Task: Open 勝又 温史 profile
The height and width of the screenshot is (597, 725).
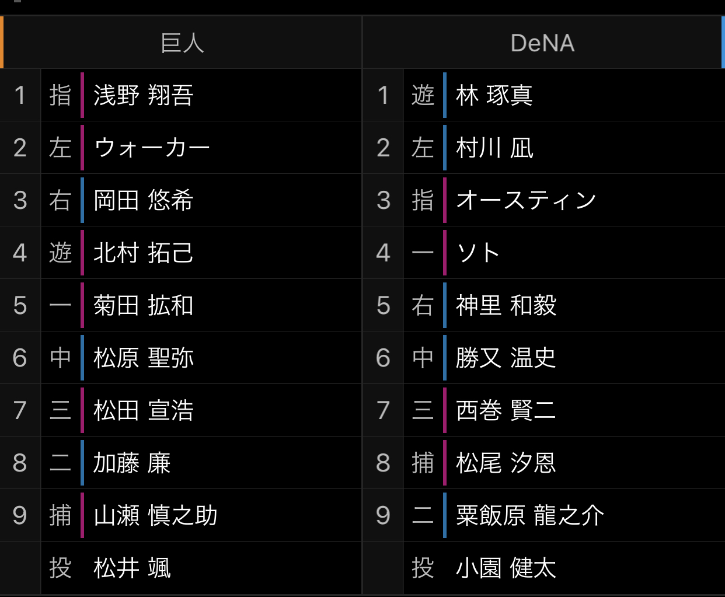Action: tap(506, 358)
